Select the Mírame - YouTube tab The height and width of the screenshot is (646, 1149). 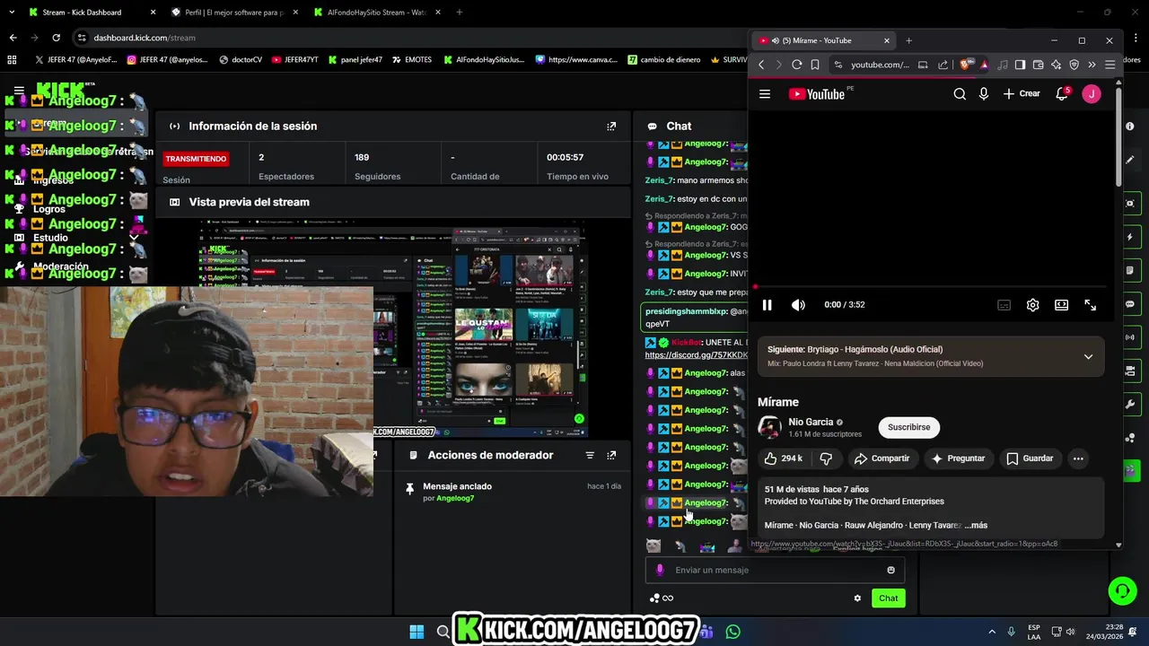pos(823,40)
